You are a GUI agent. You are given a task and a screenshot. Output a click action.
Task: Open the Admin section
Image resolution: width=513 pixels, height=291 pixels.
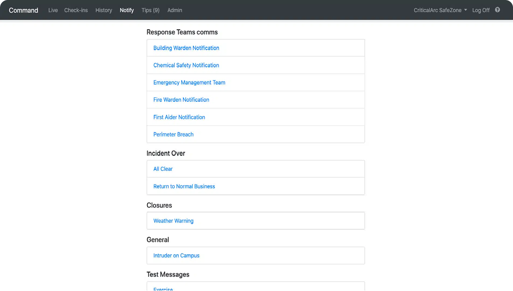tap(174, 10)
